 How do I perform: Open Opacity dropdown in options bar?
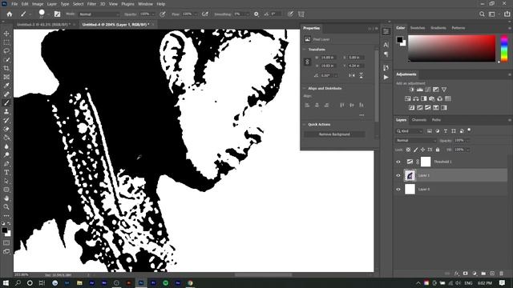[153, 14]
